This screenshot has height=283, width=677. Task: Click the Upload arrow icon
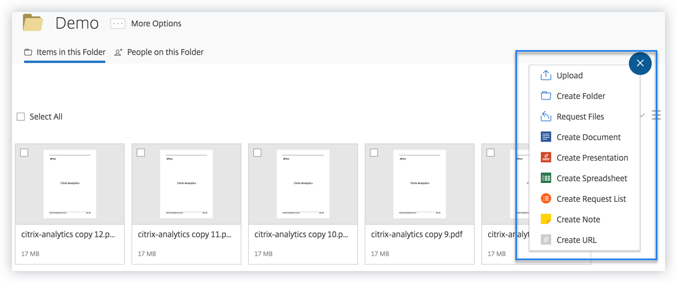click(x=546, y=75)
